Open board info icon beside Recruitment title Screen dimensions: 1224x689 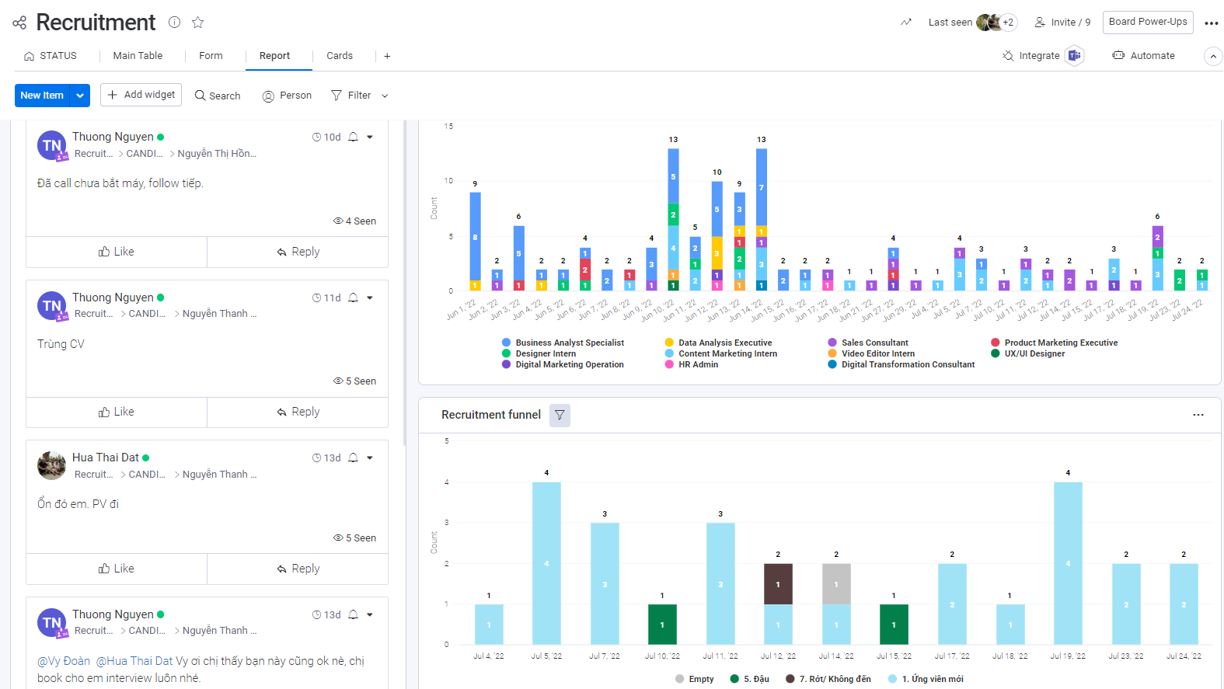175,23
